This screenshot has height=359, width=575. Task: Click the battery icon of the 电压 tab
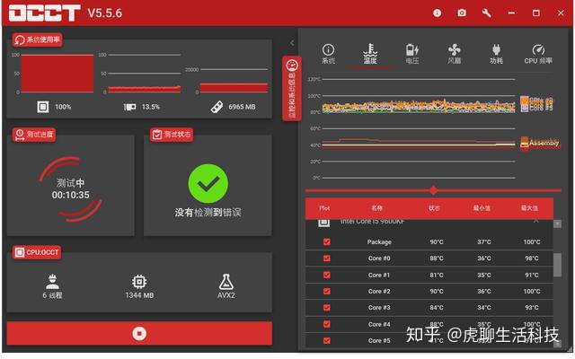pos(412,50)
